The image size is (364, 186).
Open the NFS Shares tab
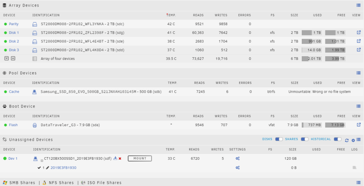point(61,182)
